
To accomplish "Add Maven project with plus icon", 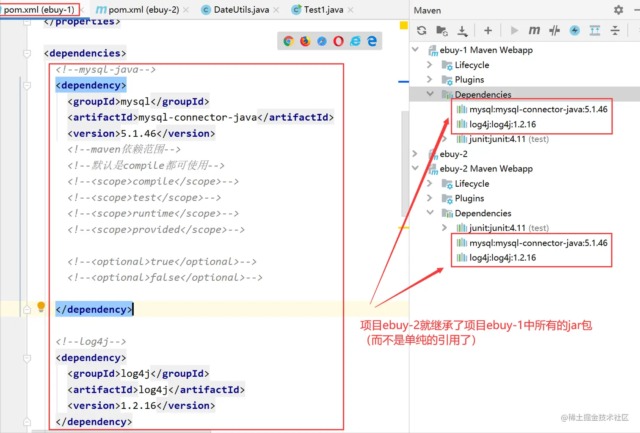I will (488, 30).
